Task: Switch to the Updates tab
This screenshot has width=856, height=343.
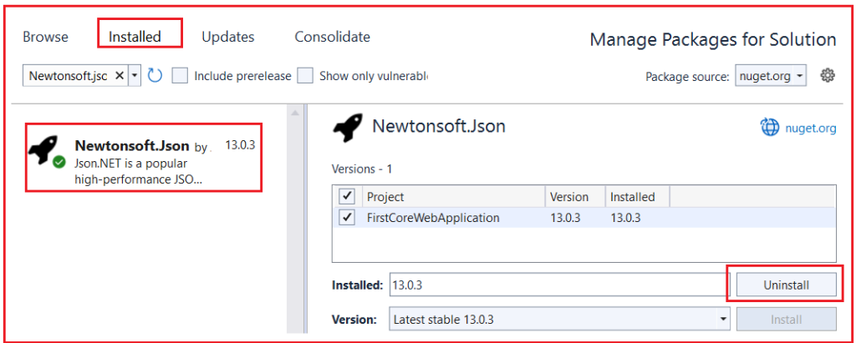Action: pyautogui.click(x=227, y=37)
